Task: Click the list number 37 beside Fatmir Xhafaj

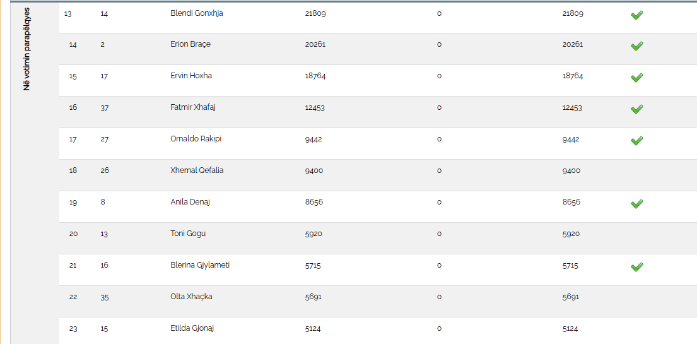Action: [105, 108]
